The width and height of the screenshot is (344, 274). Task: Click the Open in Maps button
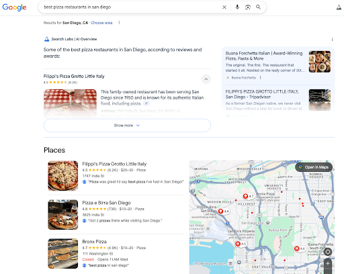[x=314, y=167]
